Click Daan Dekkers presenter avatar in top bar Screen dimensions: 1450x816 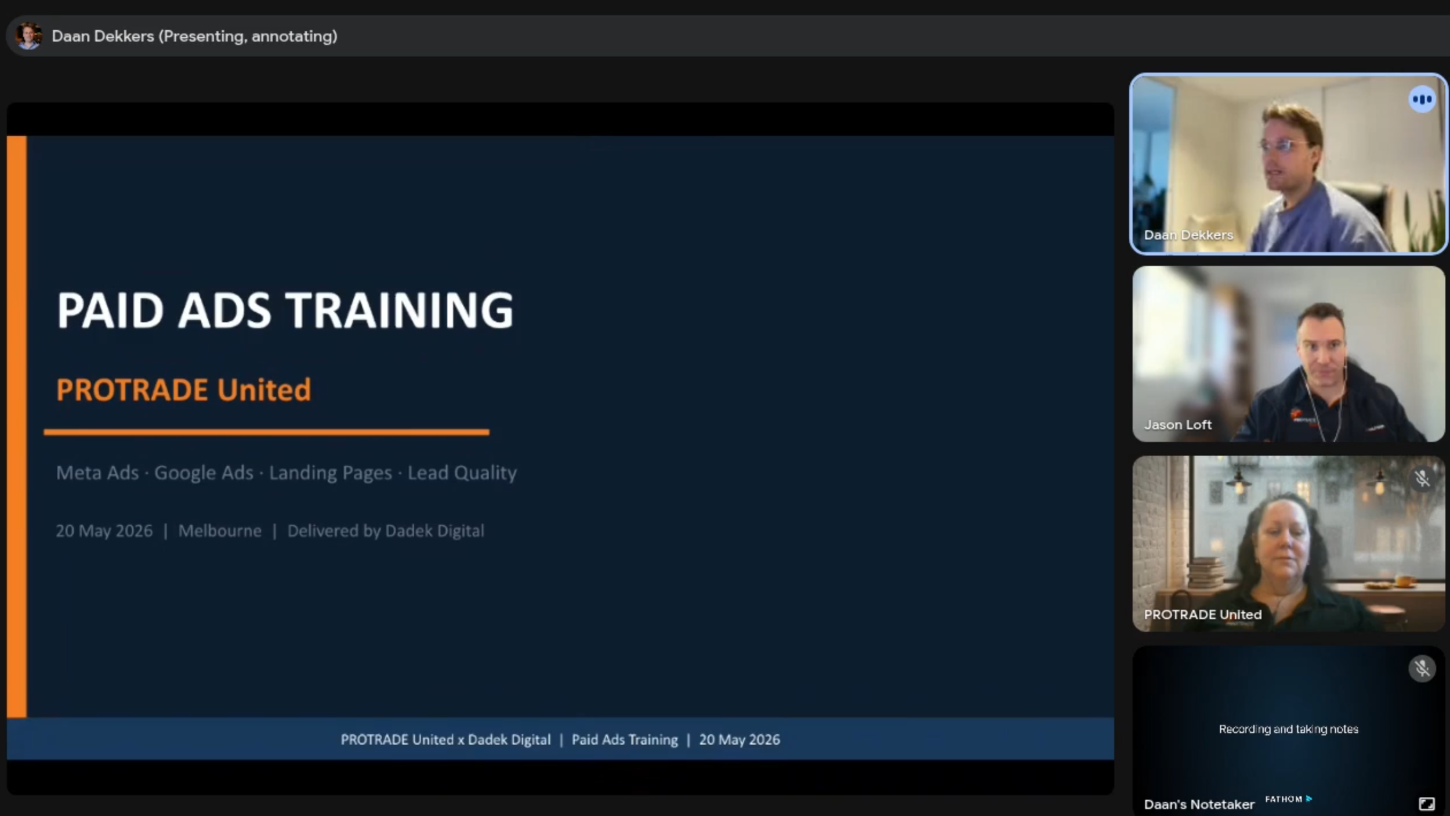(28, 36)
